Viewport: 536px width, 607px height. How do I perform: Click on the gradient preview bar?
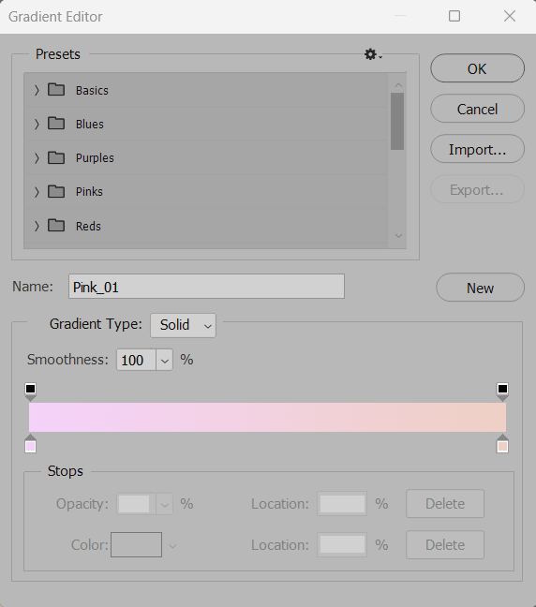267,417
